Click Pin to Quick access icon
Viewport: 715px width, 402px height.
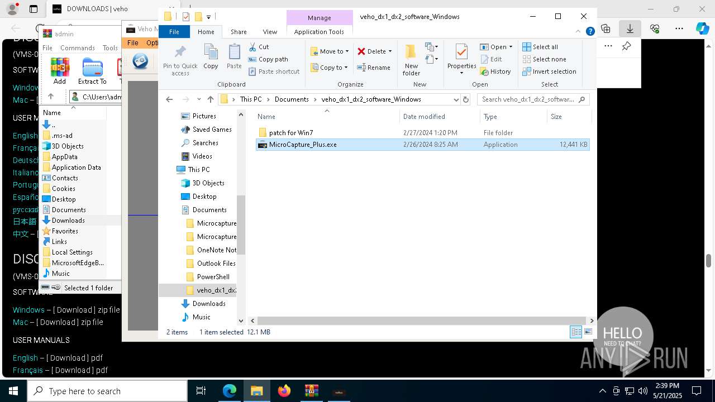coord(180,60)
